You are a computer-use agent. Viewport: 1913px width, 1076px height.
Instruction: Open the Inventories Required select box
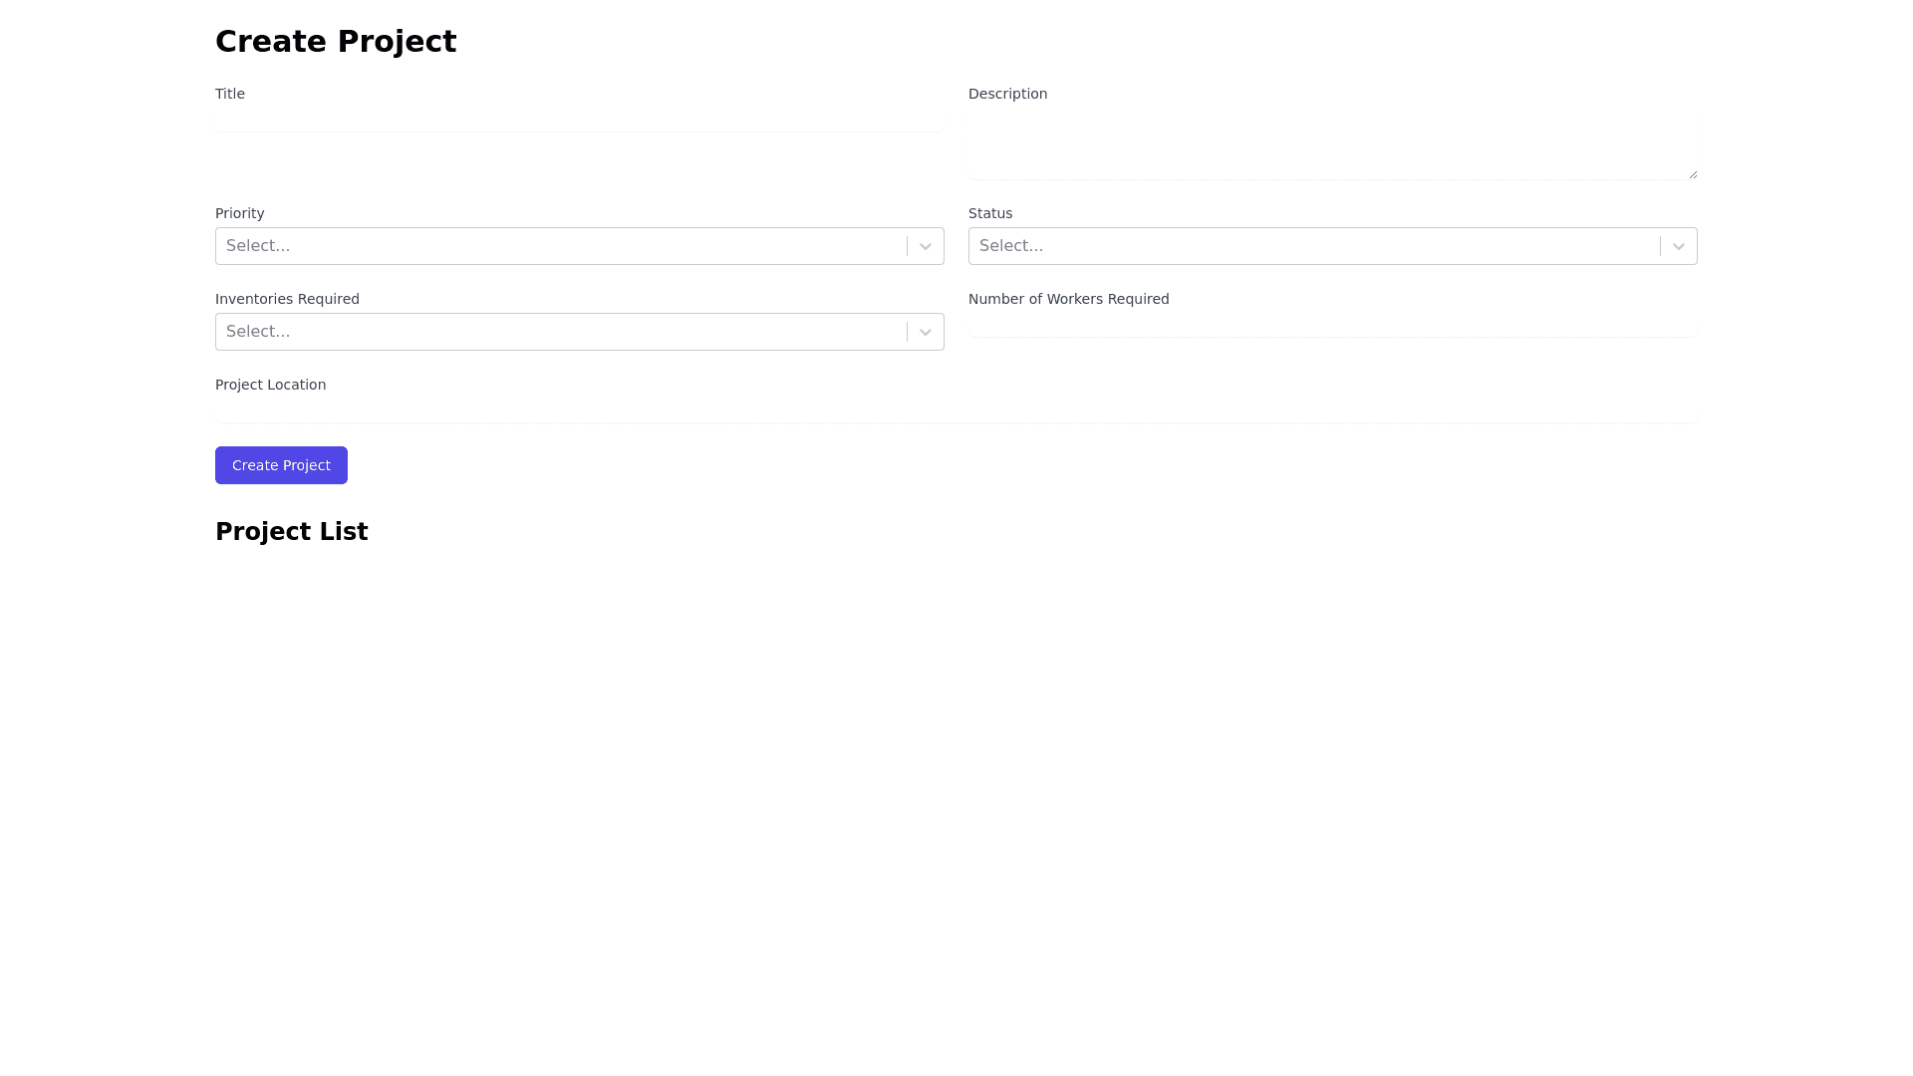pos(560,332)
